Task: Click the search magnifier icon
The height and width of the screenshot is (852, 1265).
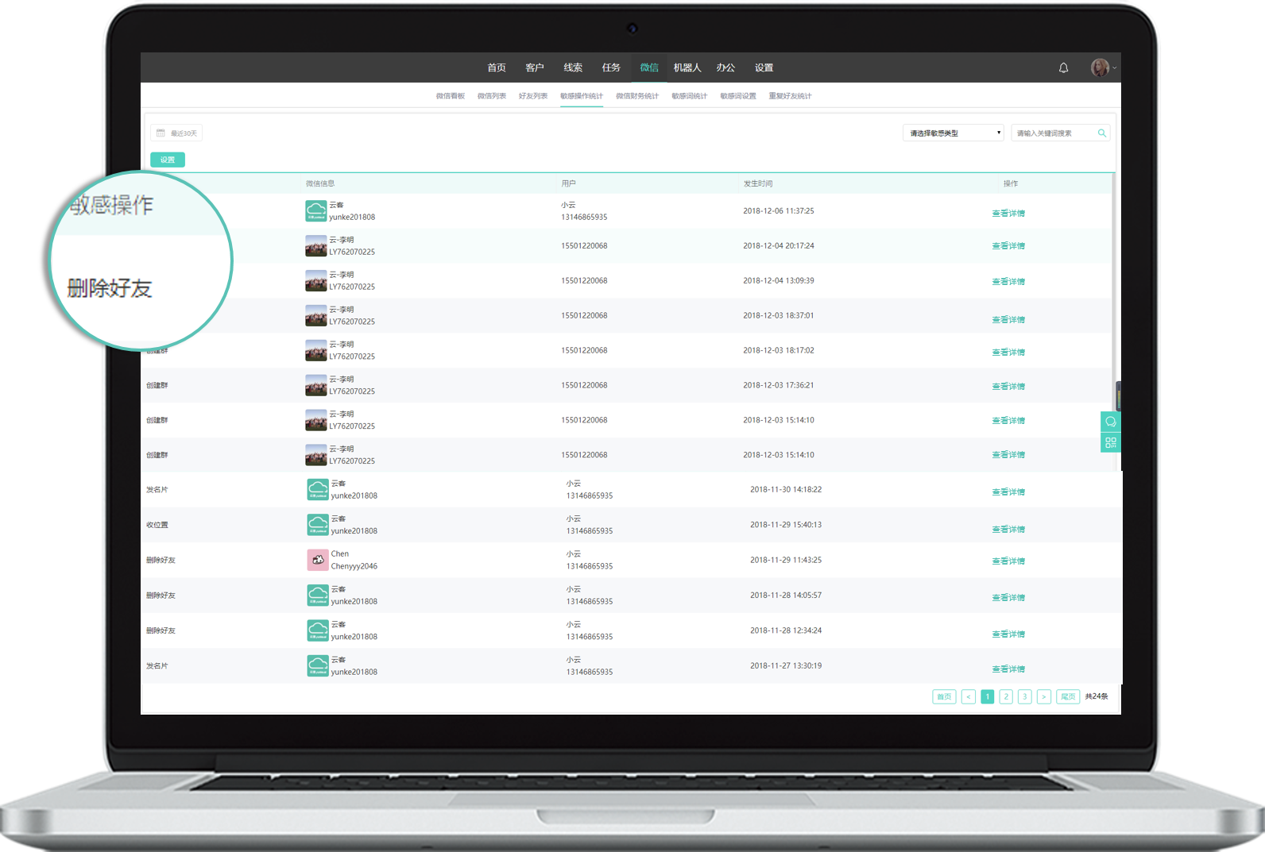Action: (1102, 133)
